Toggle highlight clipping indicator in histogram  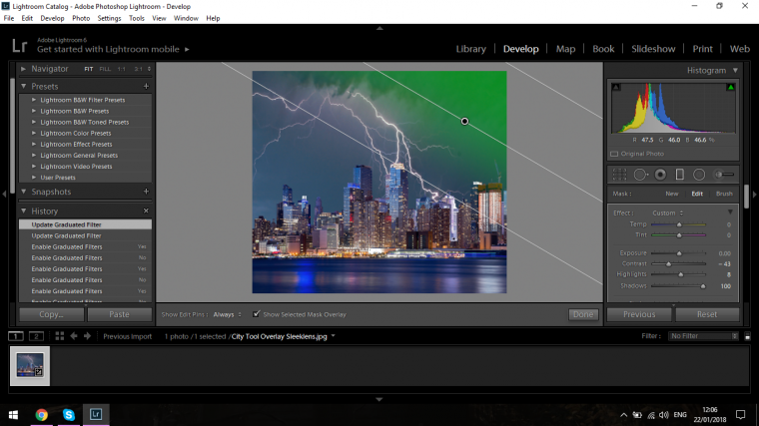730,87
